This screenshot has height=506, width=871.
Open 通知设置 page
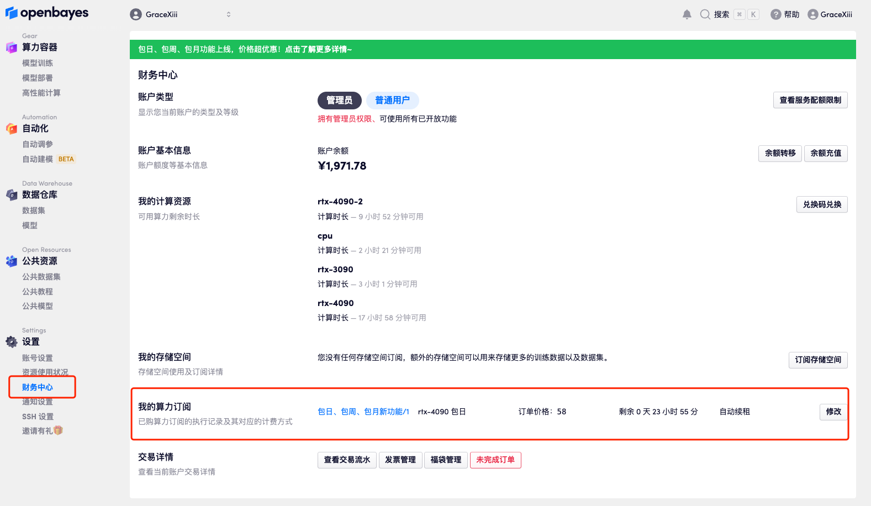(38, 402)
